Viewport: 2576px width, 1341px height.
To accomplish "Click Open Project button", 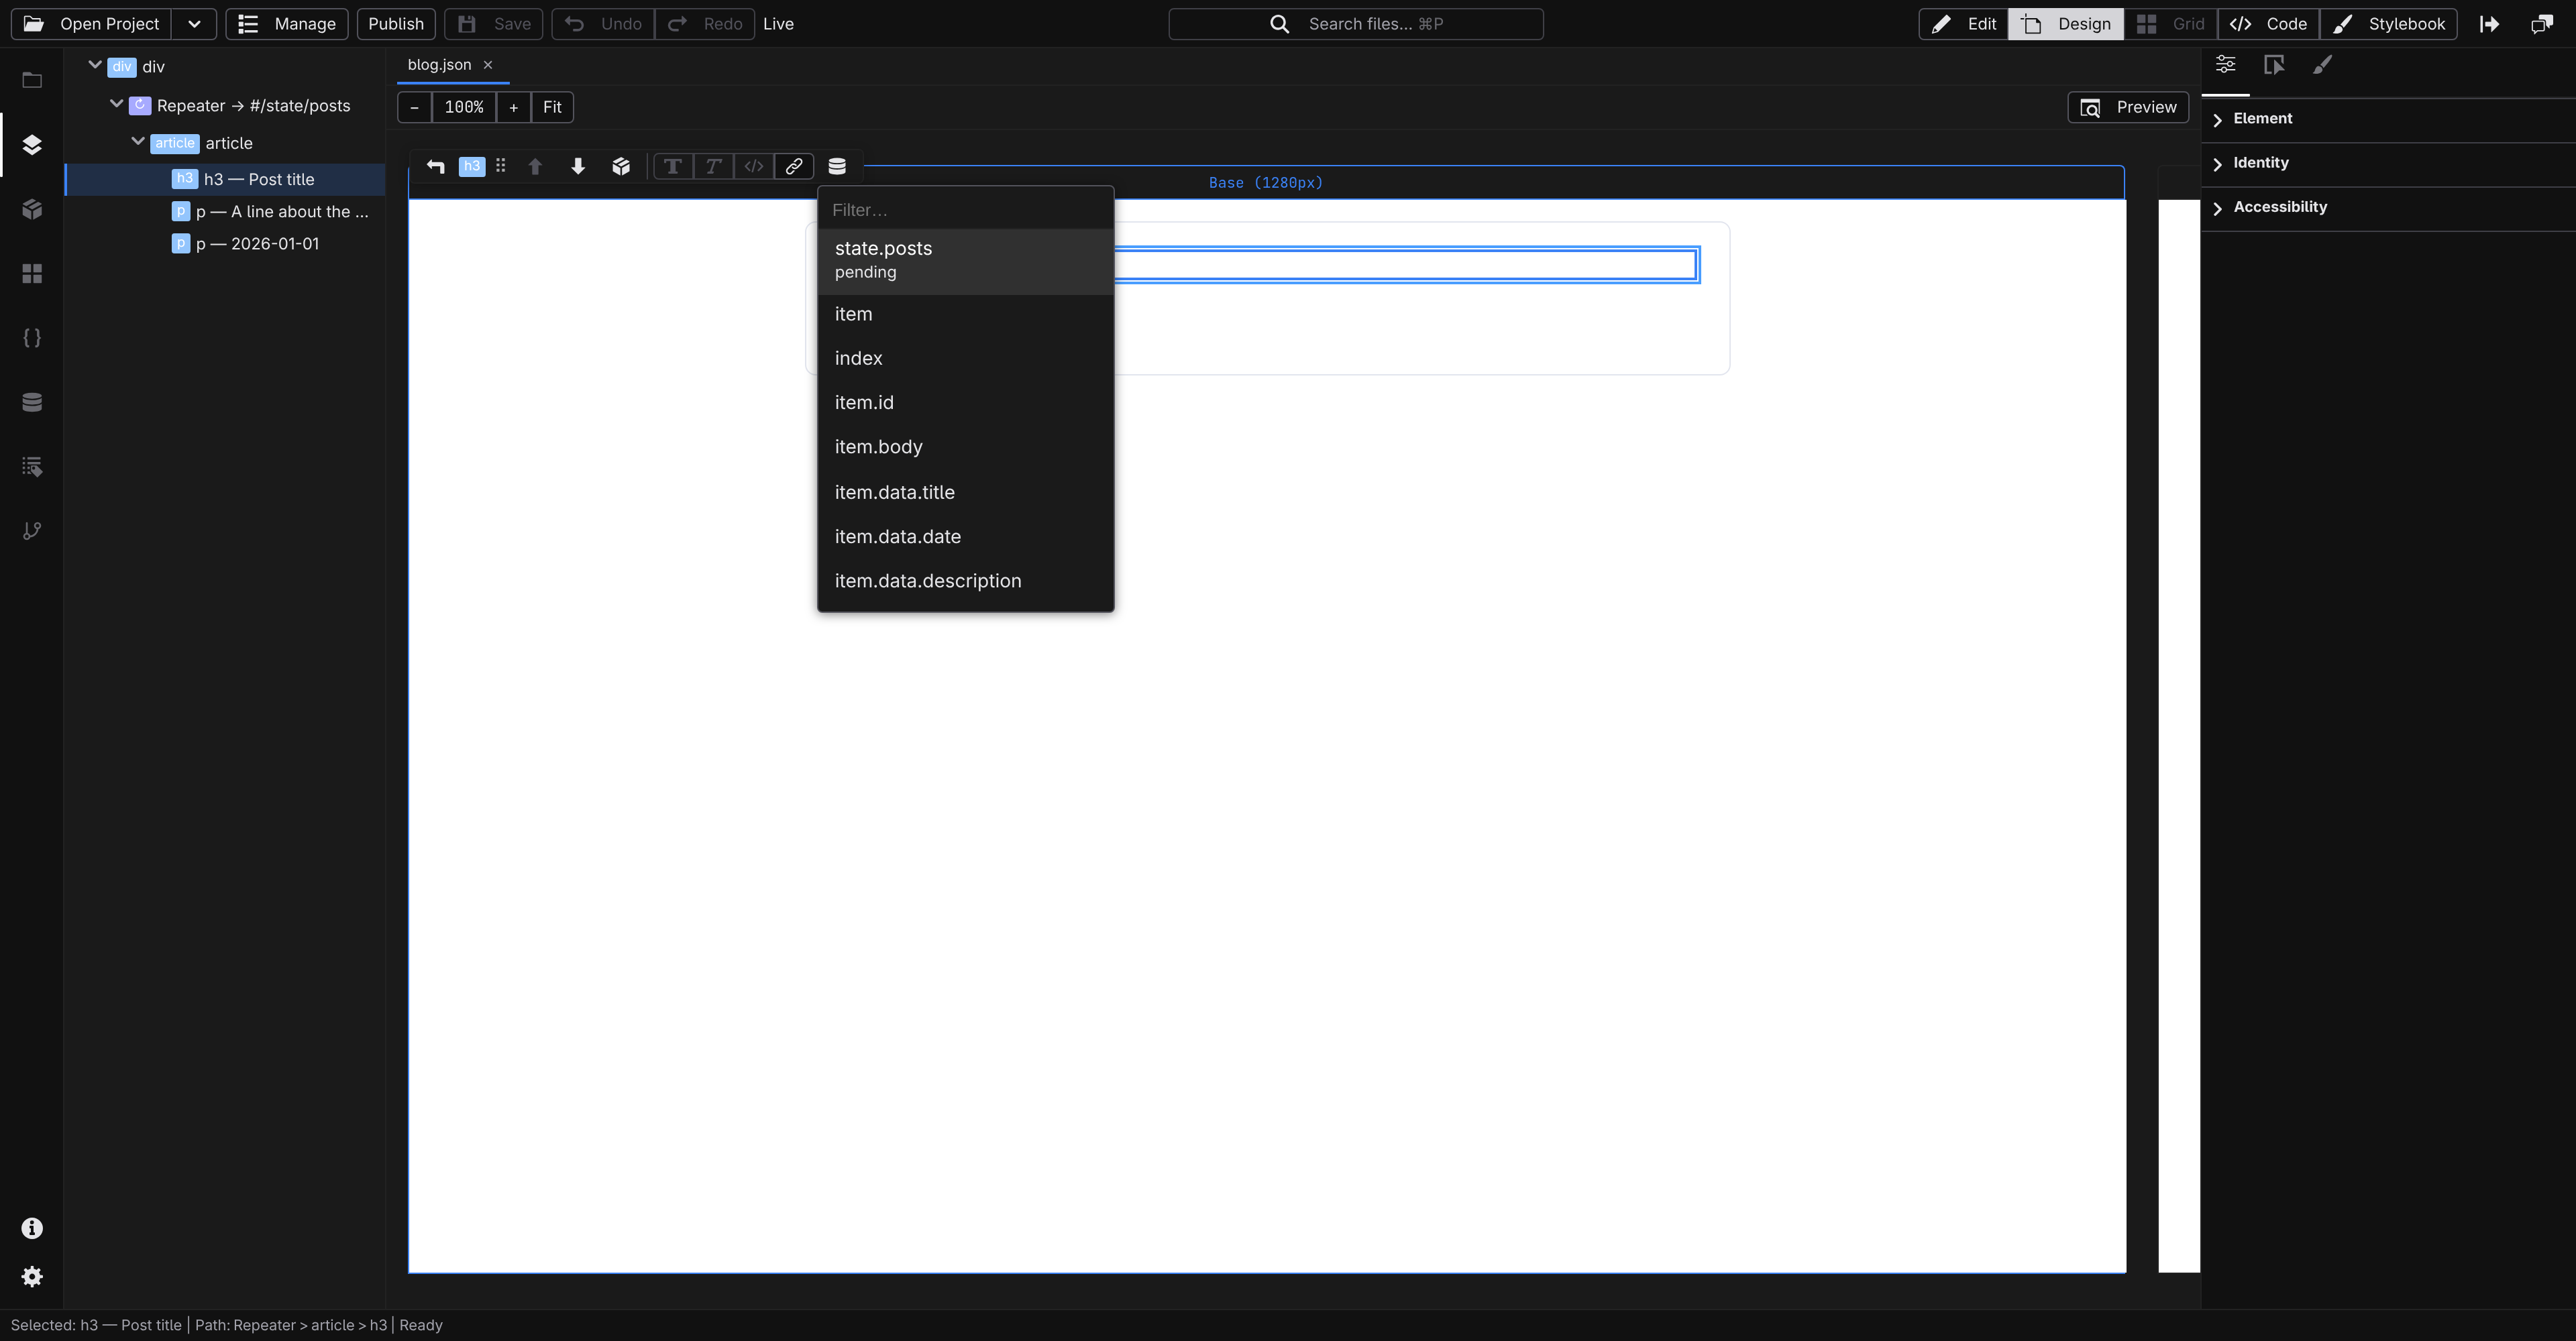I will pos(92,24).
